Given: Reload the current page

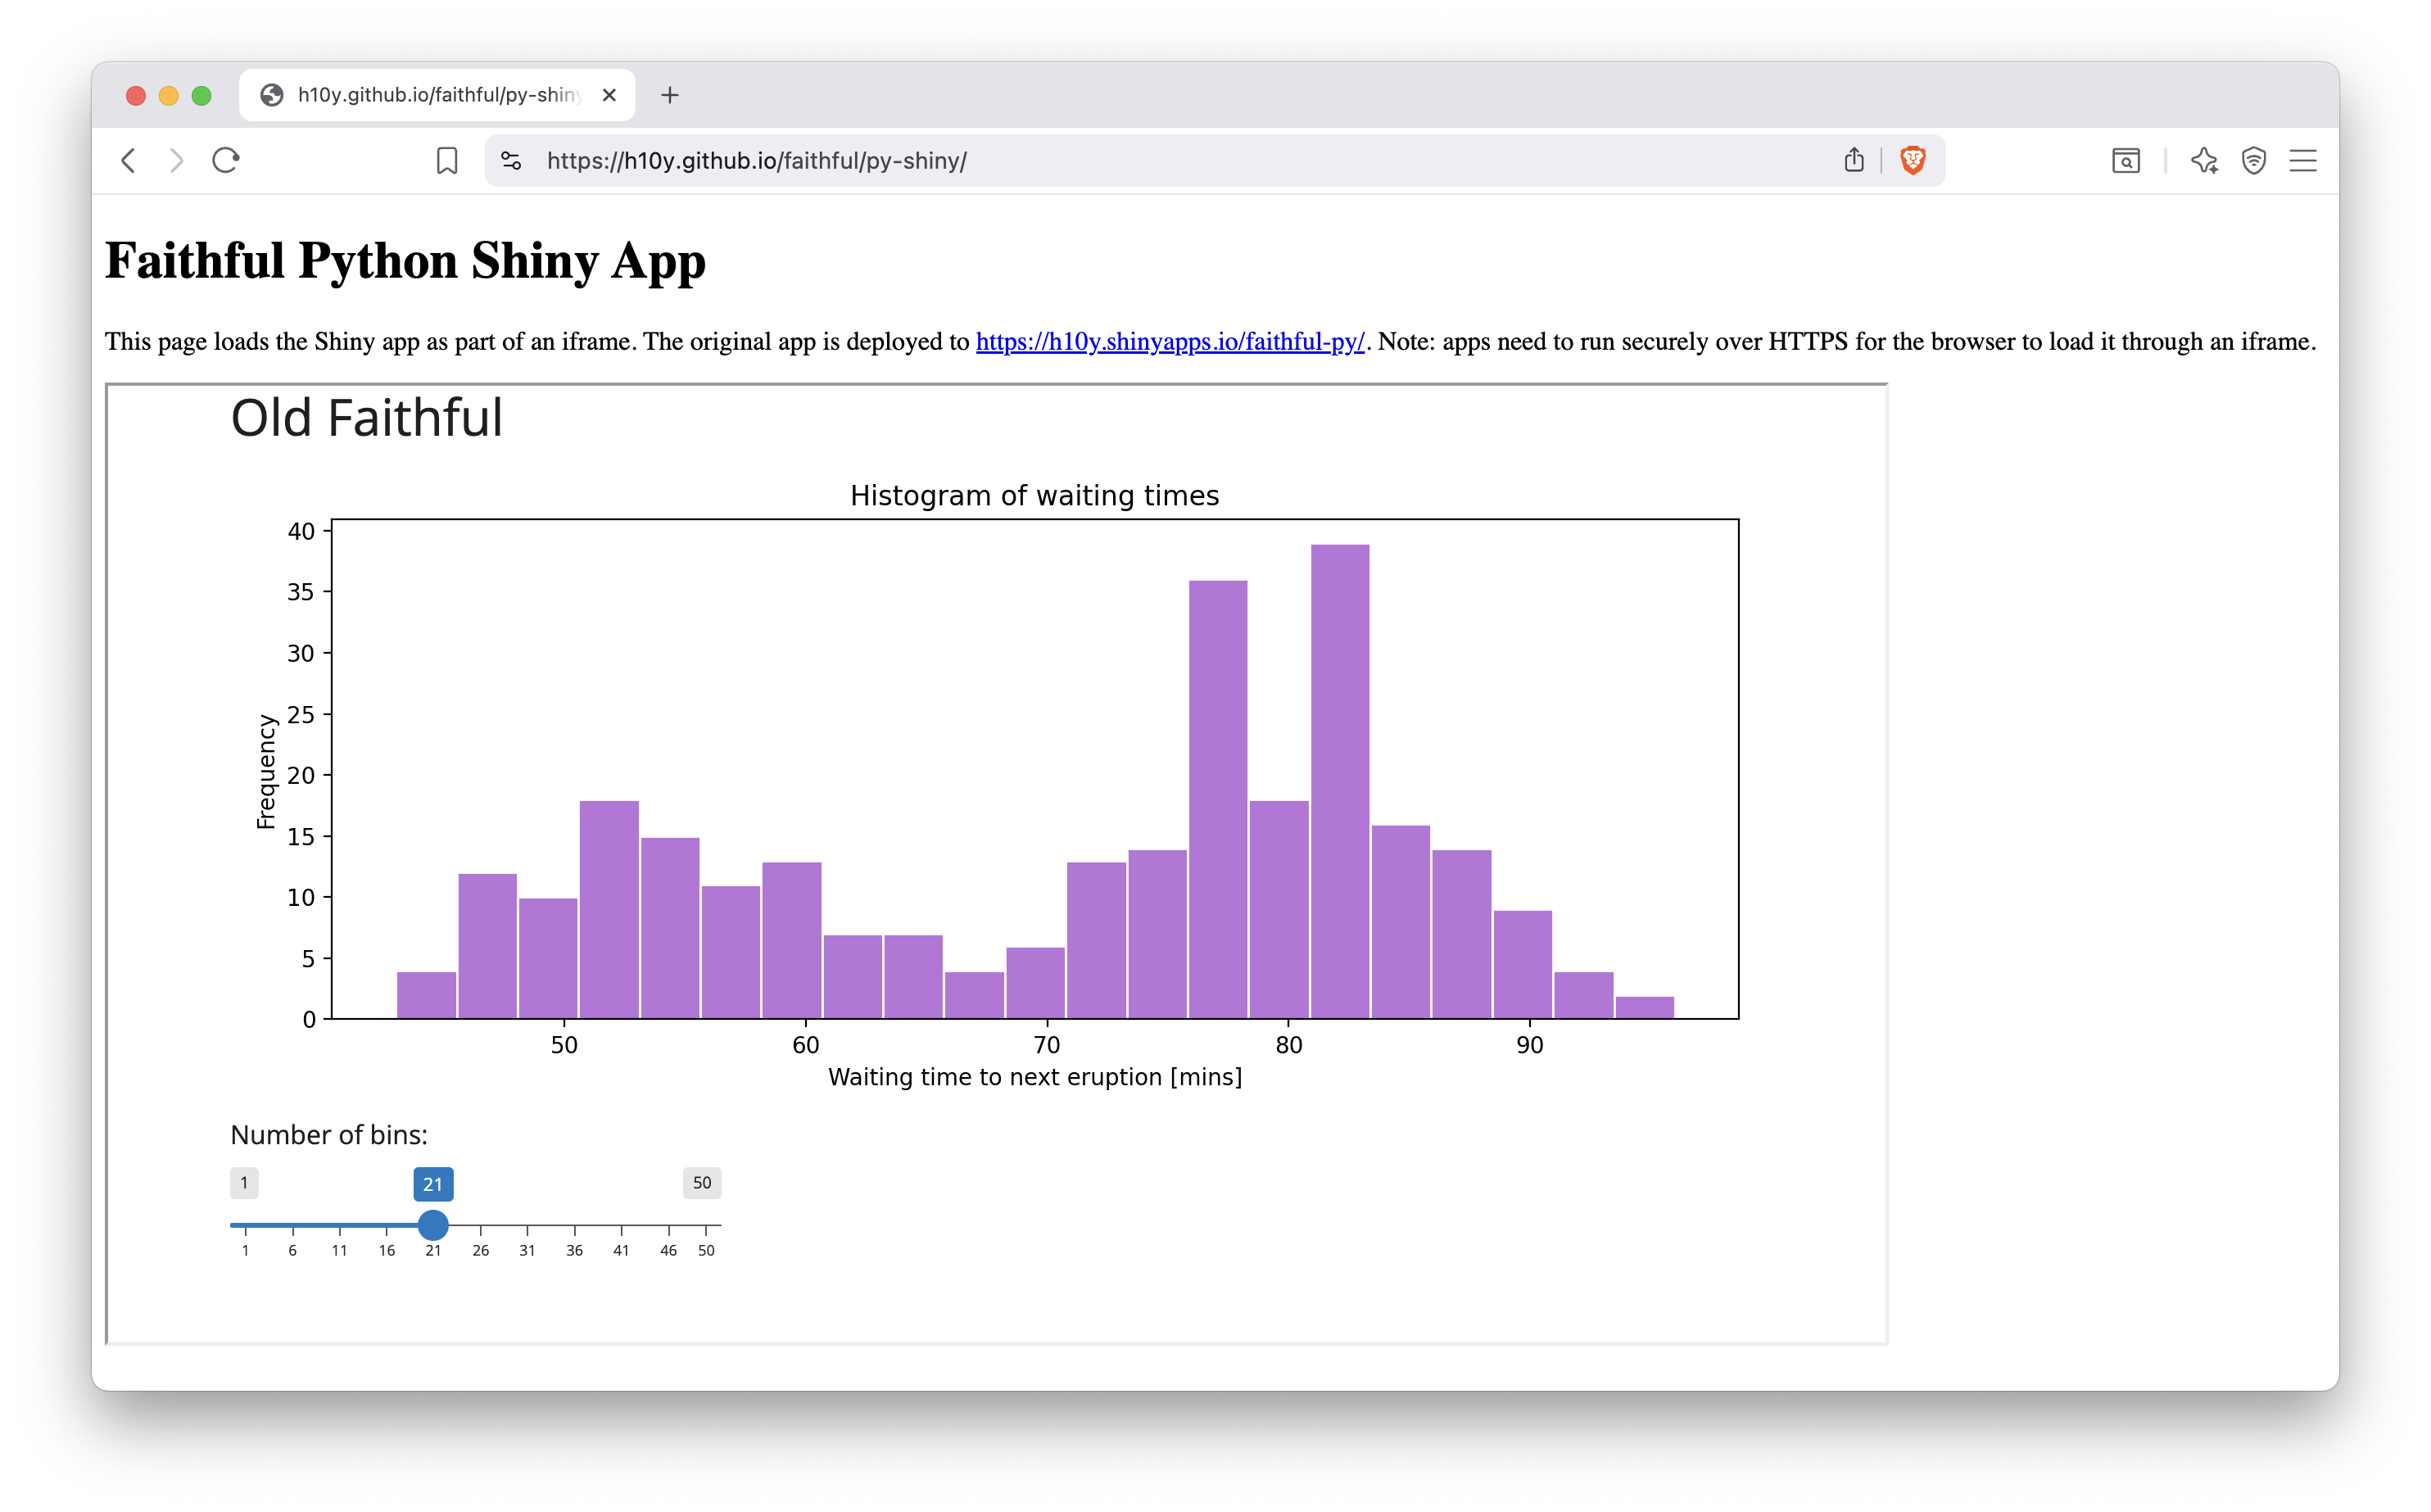Looking at the screenshot, I should 224,160.
